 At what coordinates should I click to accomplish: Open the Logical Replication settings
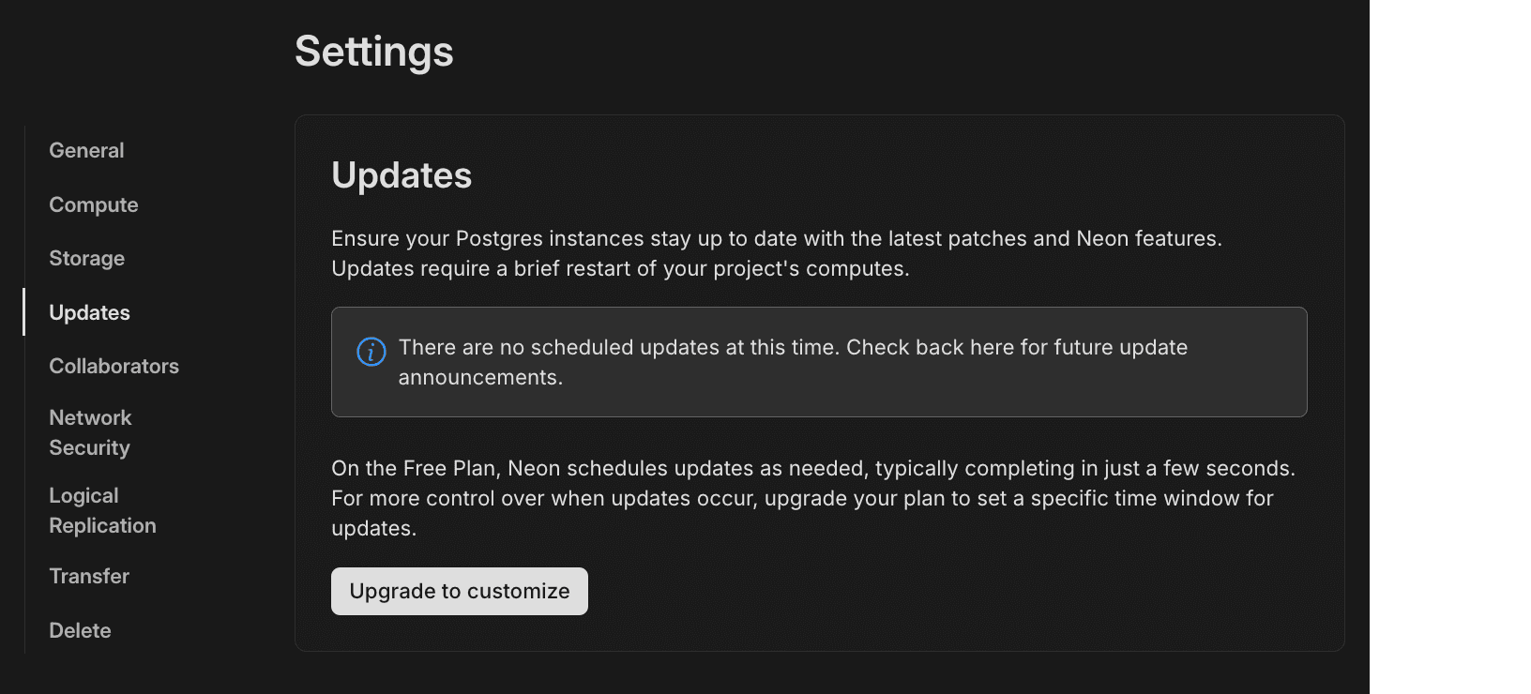point(102,510)
